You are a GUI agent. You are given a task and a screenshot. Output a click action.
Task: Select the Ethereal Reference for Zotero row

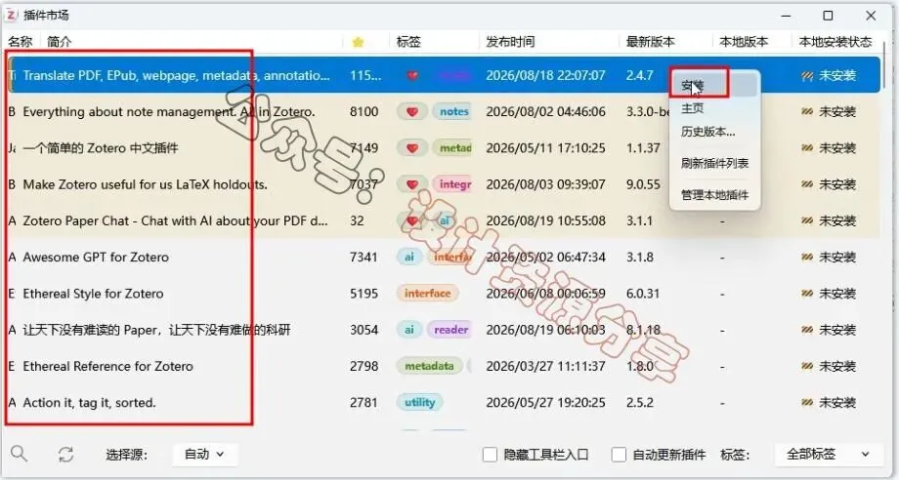click(445, 366)
